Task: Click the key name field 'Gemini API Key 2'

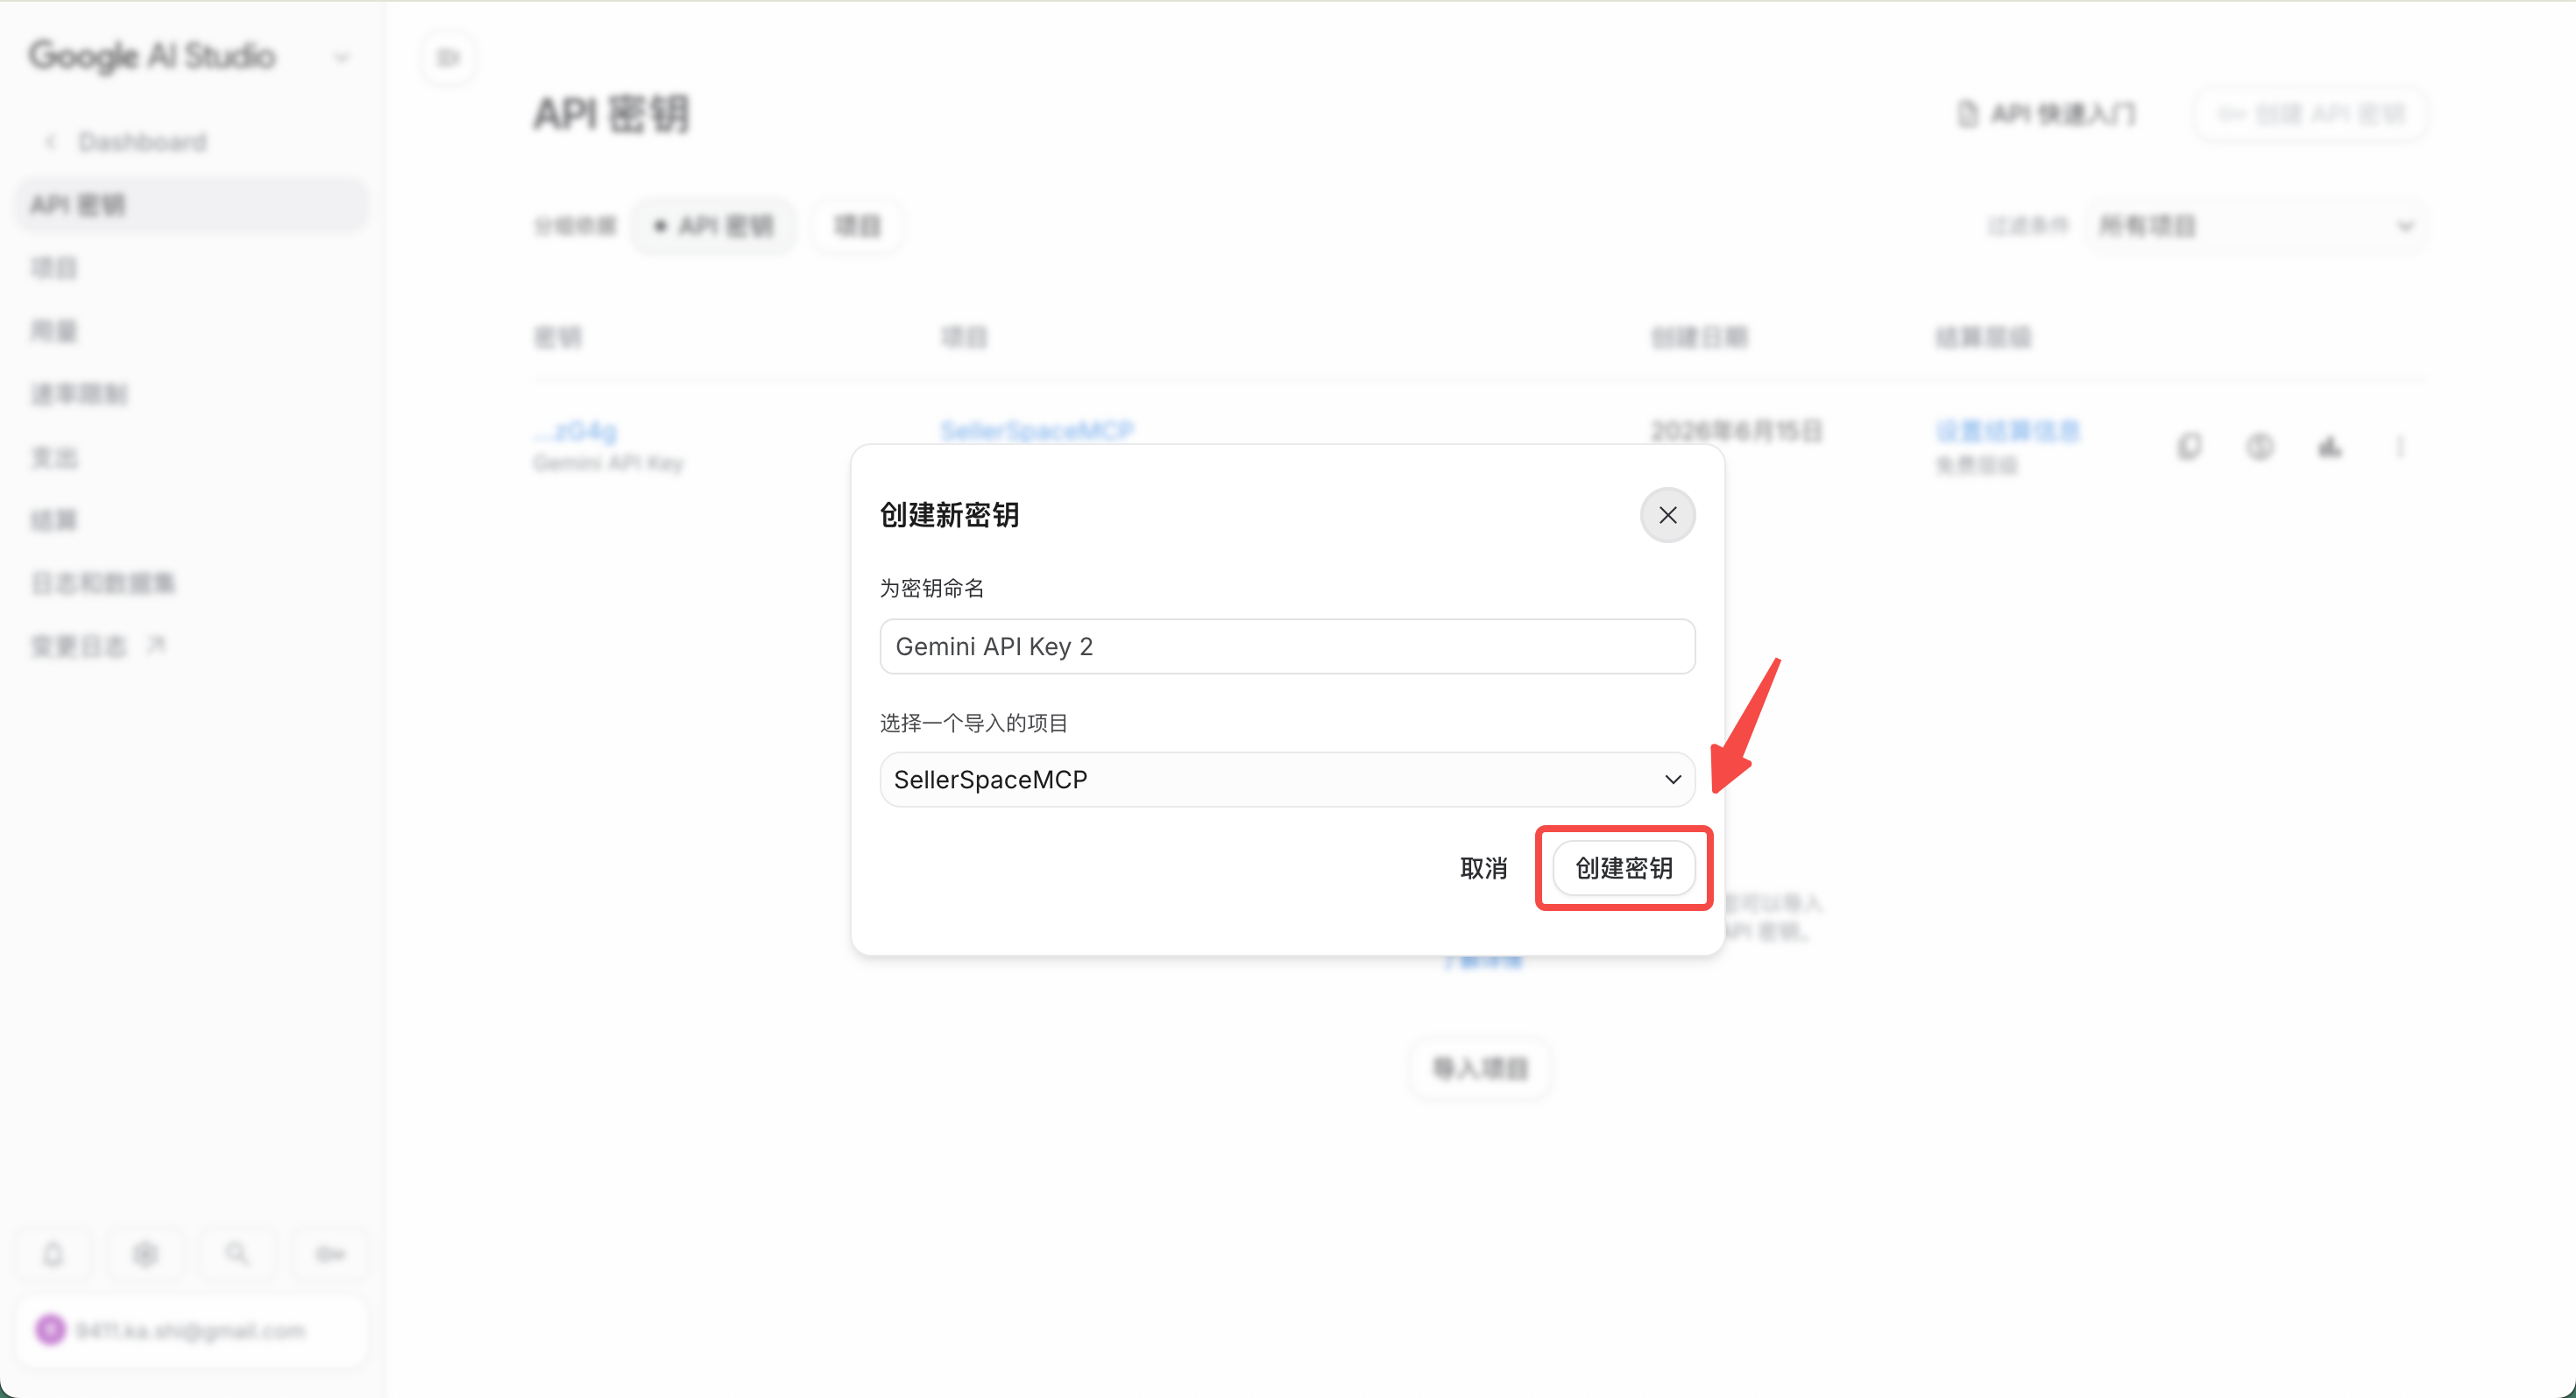Action: pyautogui.click(x=1287, y=646)
